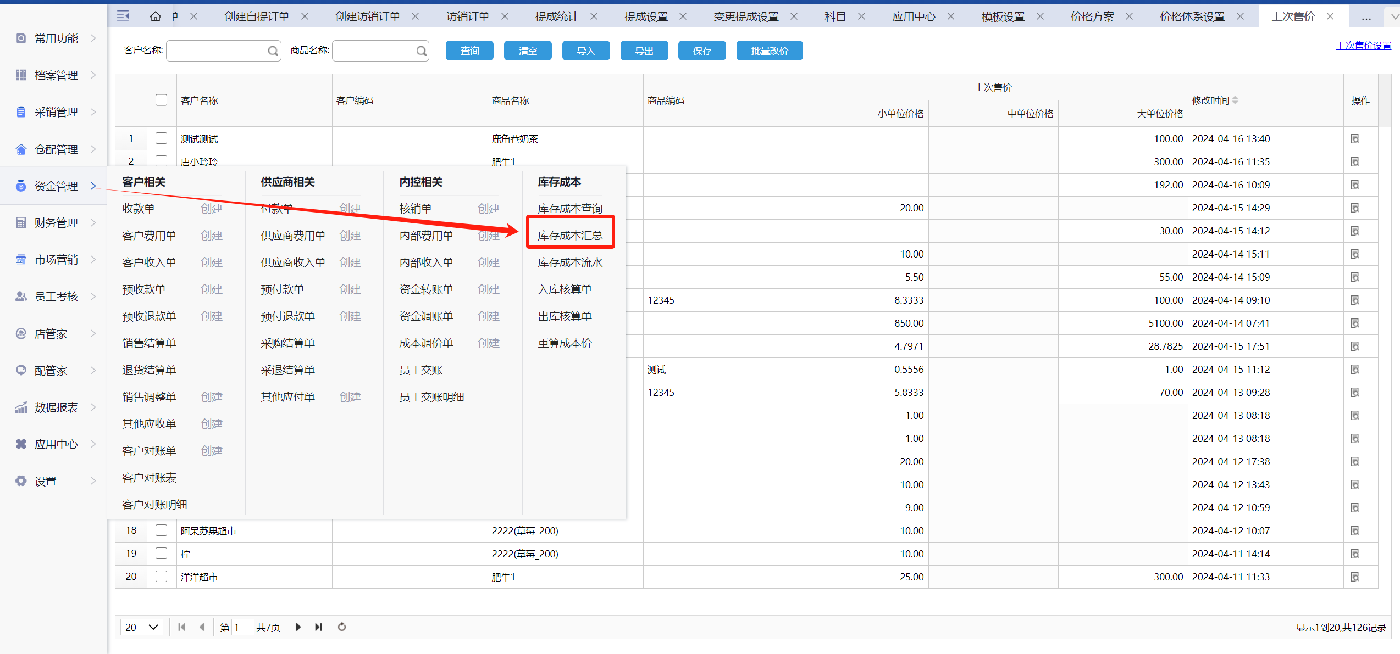
Task: Sort by 修改时间 column arrows
Action: [x=1235, y=100]
